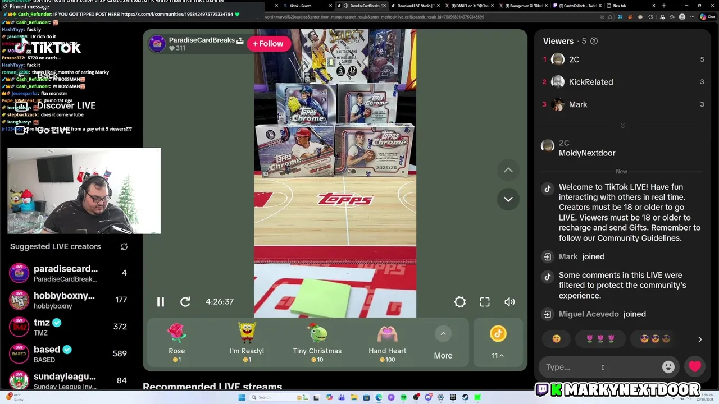Viewport: 719px width, 404px height.
Task: Send the kissing face quick emoji
Action: 557,339
